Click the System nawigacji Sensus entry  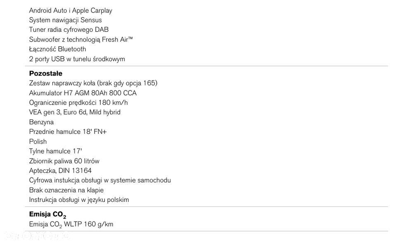[x=65, y=20]
